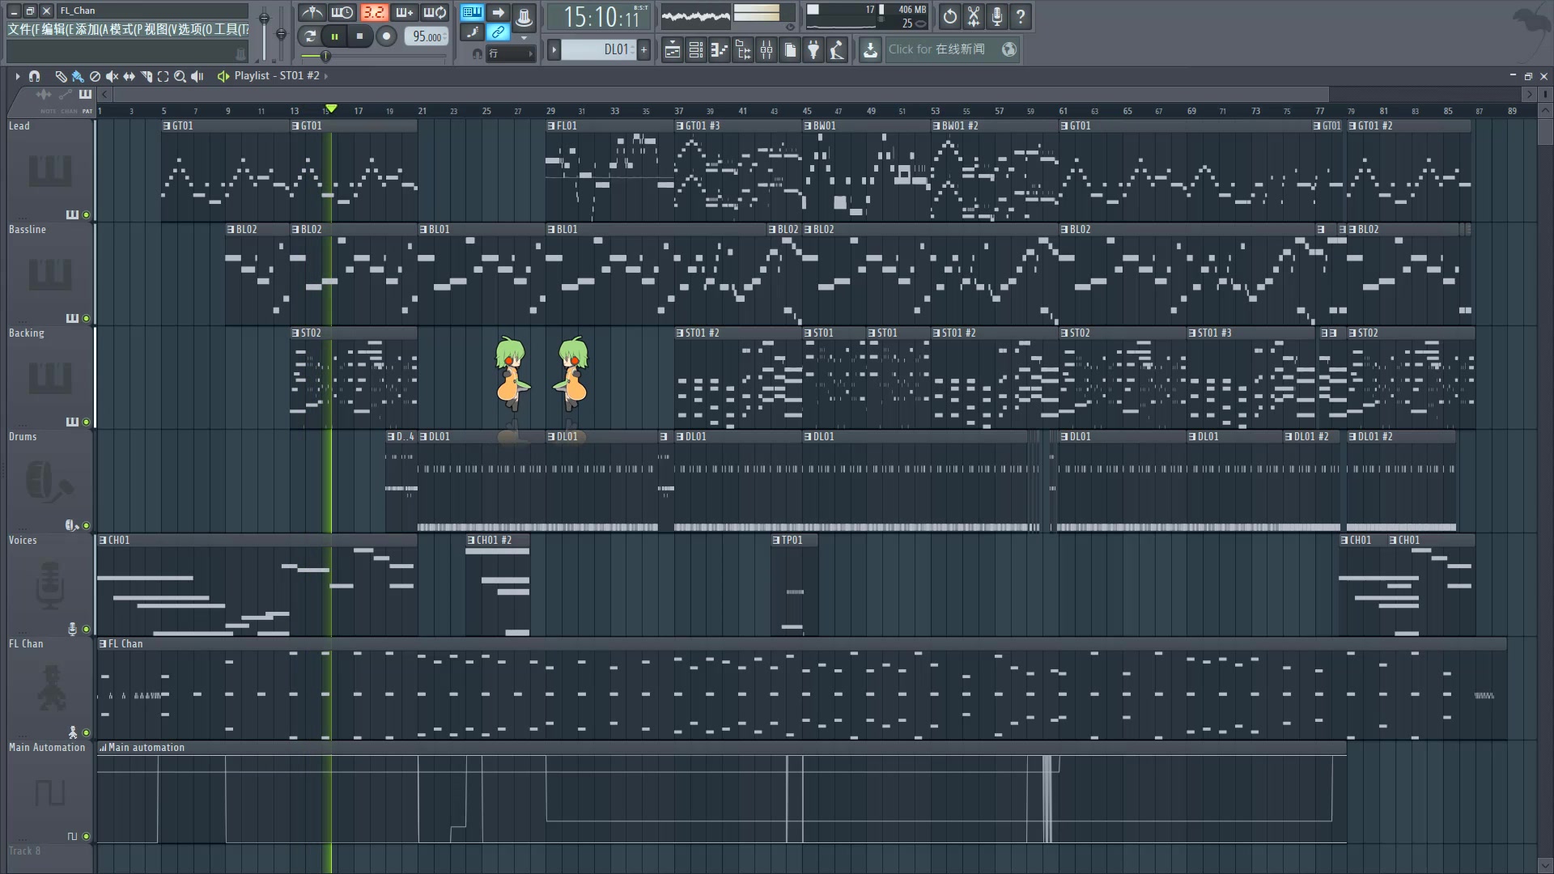Activate the Zoom tool in the playlist toolbar
The image size is (1554, 874).
pos(180,77)
